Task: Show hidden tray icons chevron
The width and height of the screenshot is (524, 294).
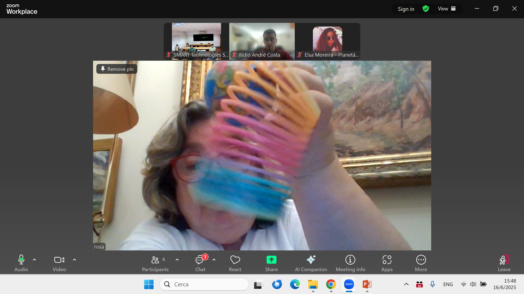Action: [406, 284]
